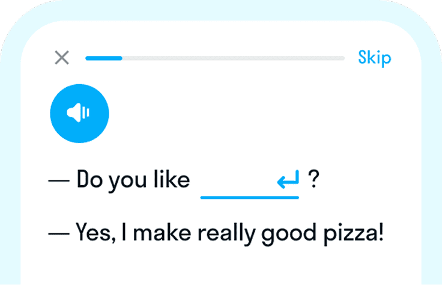The width and height of the screenshot is (442, 285).
Task: Submit answer using the blue return arrow
Action: pos(288,179)
